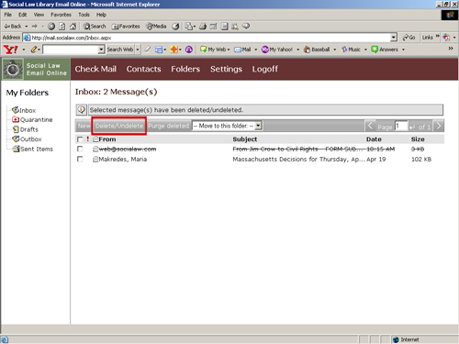Click the Yahoo pencil customize icon
This screenshot has height=344, width=459.
point(34,50)
